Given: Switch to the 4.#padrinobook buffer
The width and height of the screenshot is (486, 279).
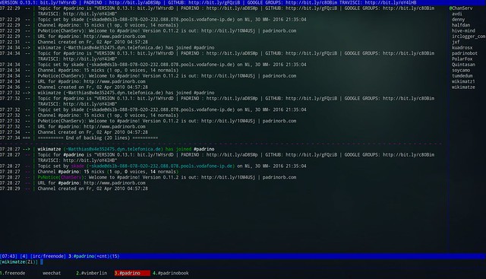Looking at the screenshot, I should (x=170, y=273).
